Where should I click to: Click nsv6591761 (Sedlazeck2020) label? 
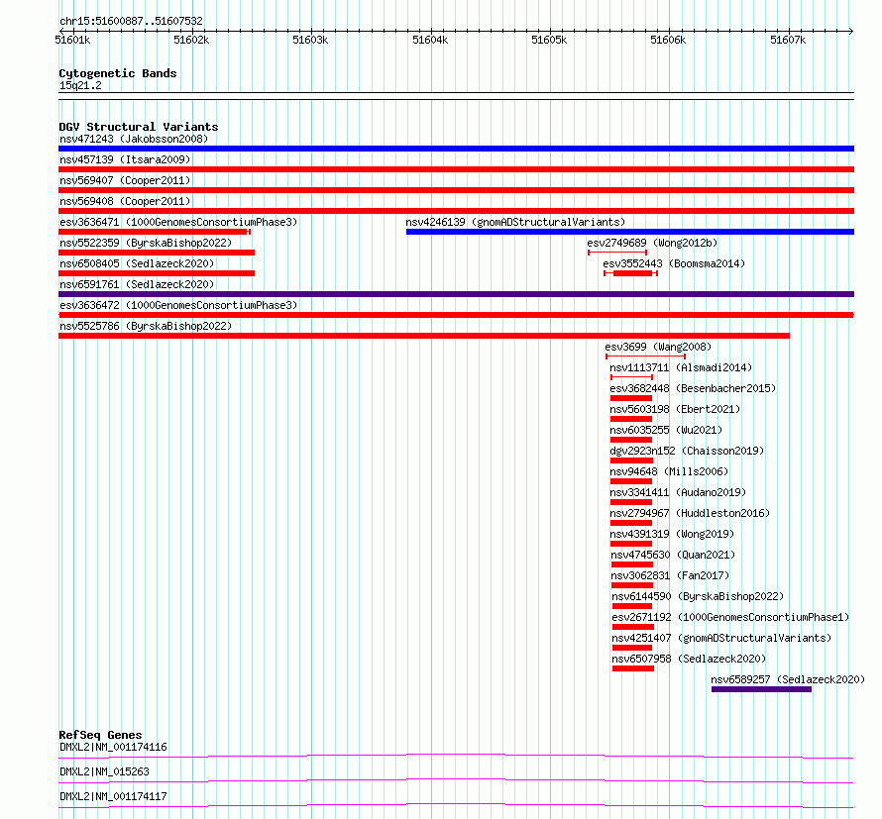click(137, 284)
